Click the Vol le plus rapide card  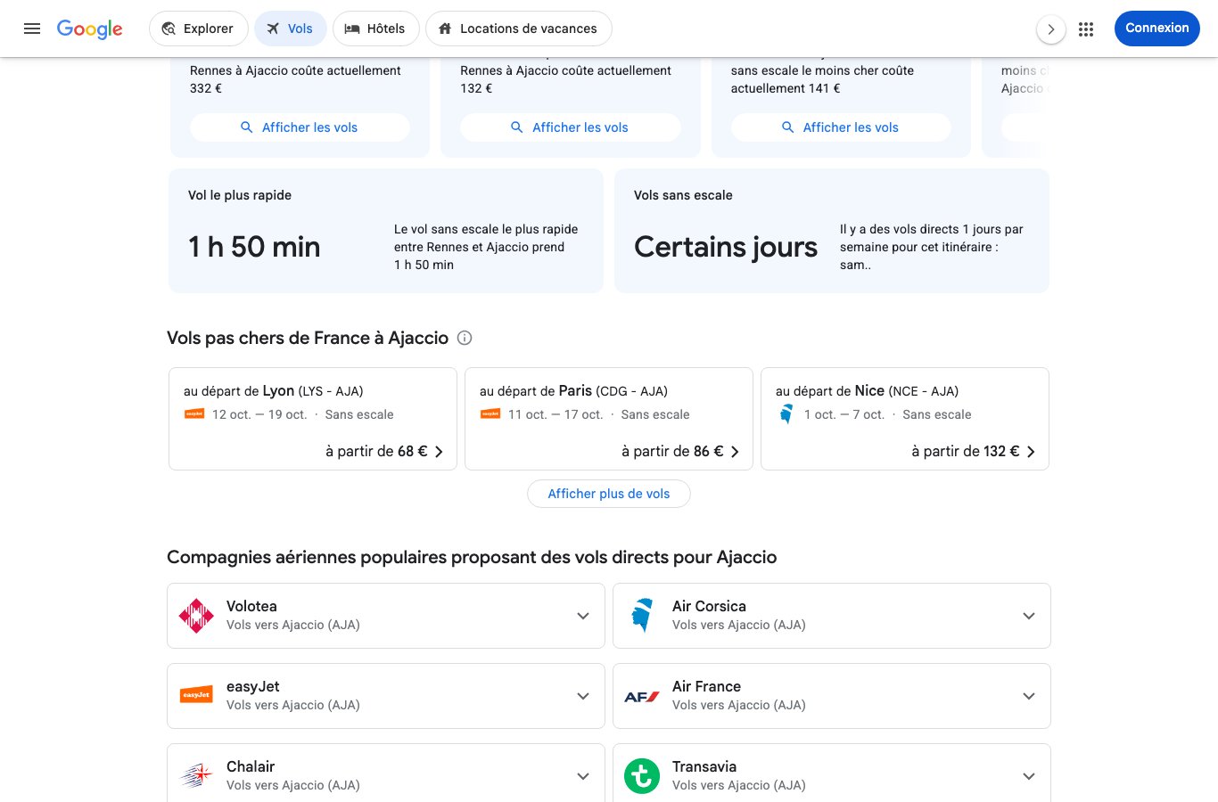386,231
